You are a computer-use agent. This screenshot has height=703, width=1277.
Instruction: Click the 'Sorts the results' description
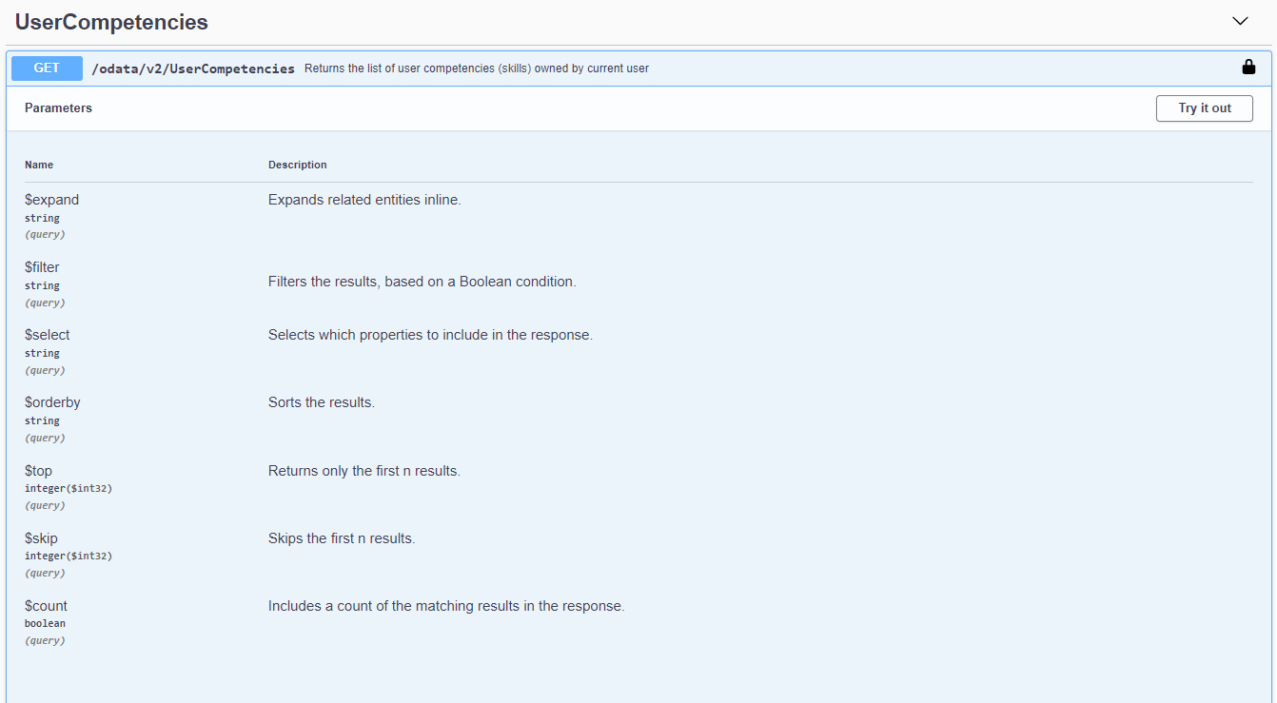coord(322,402)
